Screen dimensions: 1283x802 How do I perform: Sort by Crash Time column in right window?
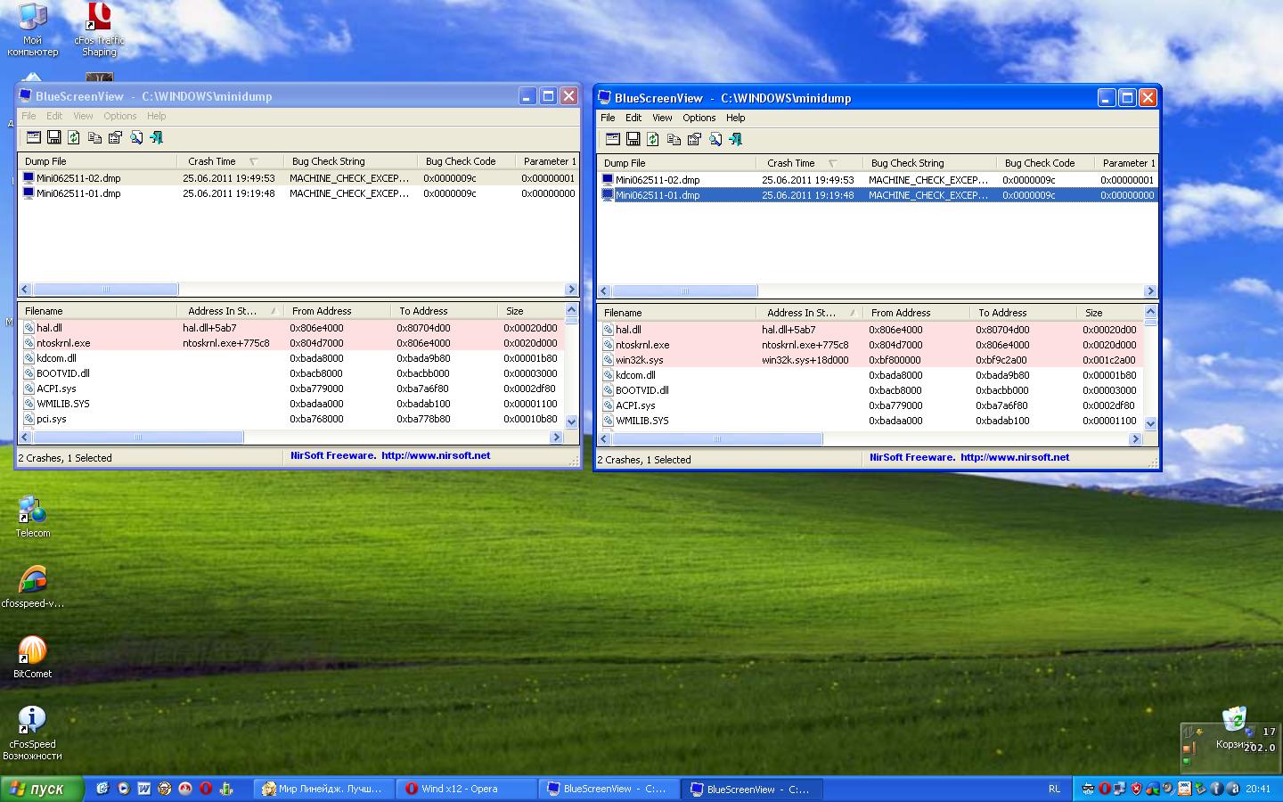(x=791, y=163)
